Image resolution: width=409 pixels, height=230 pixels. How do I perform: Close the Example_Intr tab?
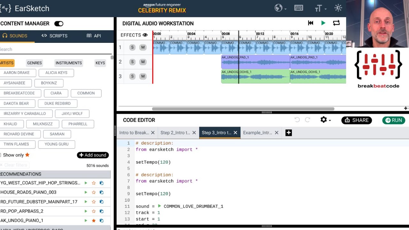pos(277,133)
